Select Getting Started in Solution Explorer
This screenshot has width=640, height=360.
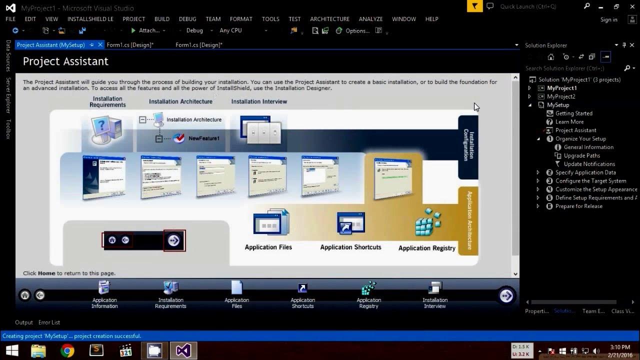[x=573, y=113]
